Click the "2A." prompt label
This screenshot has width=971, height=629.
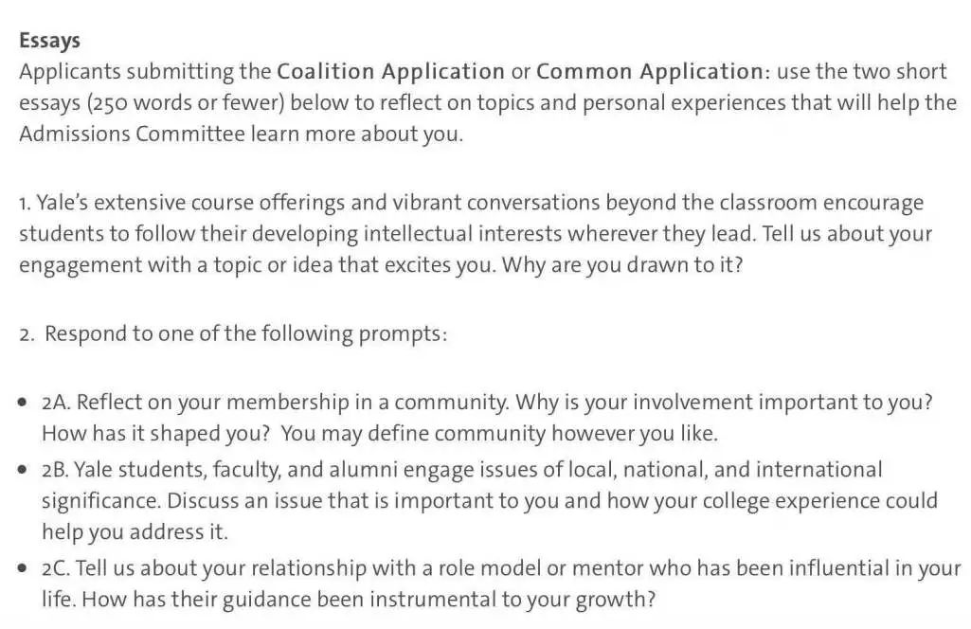click(56, 403)
